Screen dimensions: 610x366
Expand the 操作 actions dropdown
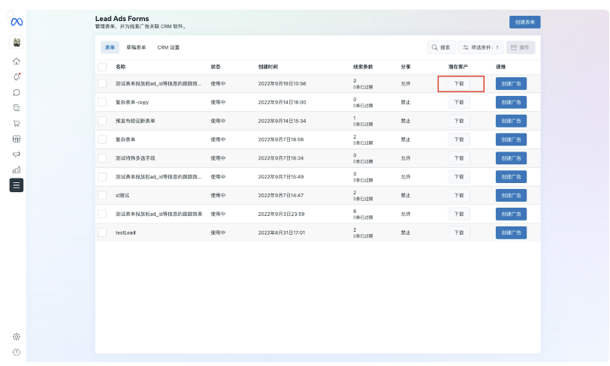(521, 47)
